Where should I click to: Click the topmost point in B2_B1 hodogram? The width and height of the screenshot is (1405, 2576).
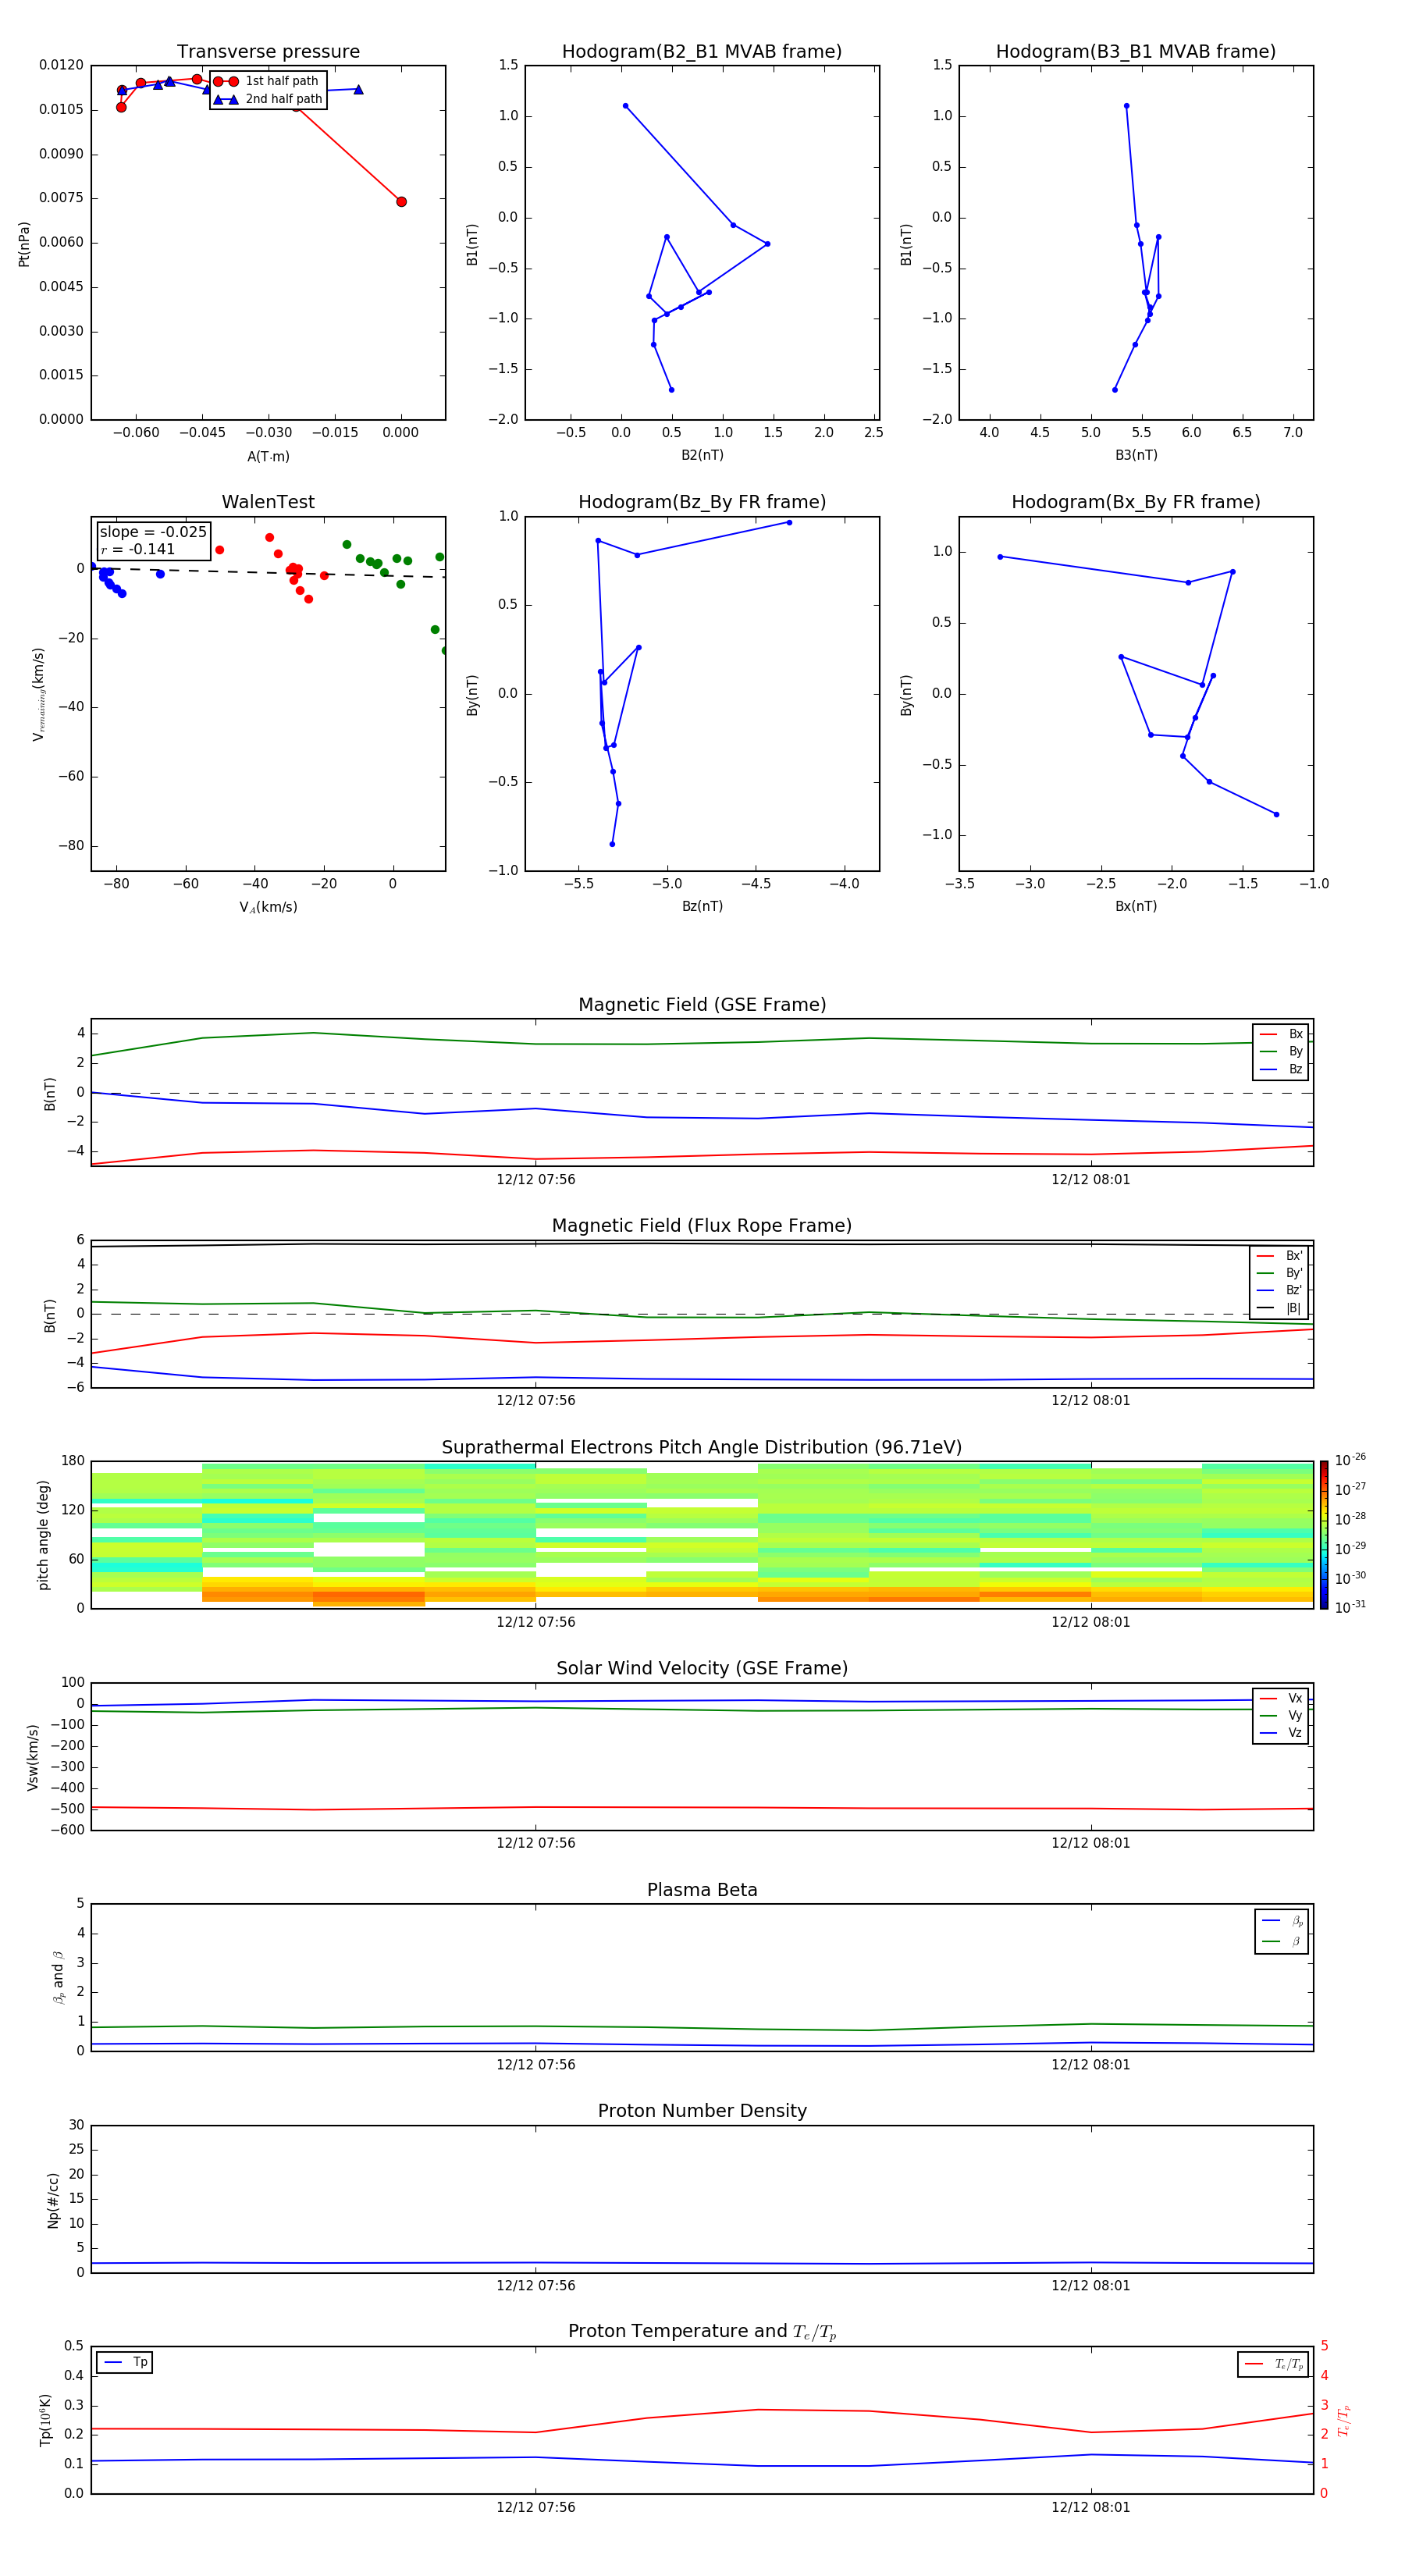tap(625, 106)
